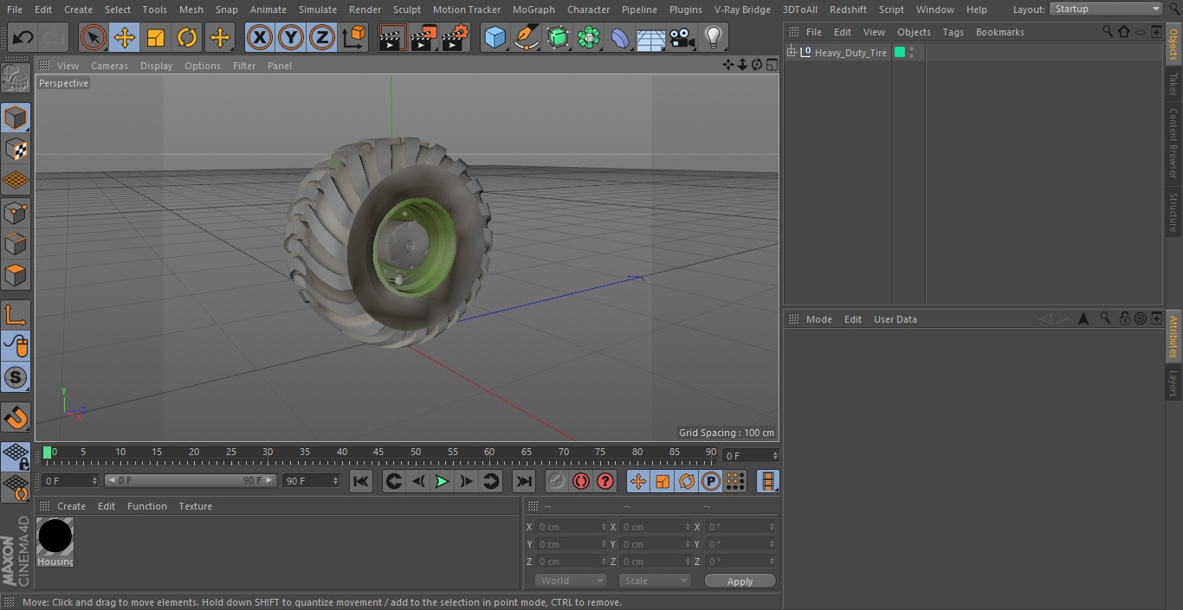Switch the coordinate system icon

pyautogui.click(x=353, y=37)
